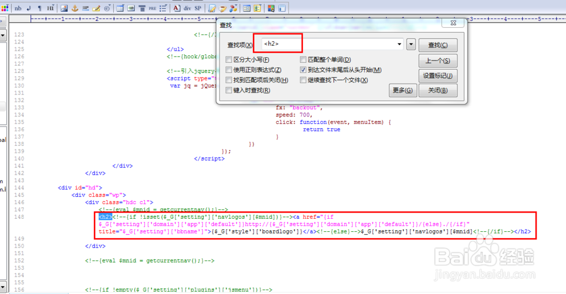The height and width of the screenshot is (294, 566).
Task: Click the 'return true' code text
Action: click(321, 129)
